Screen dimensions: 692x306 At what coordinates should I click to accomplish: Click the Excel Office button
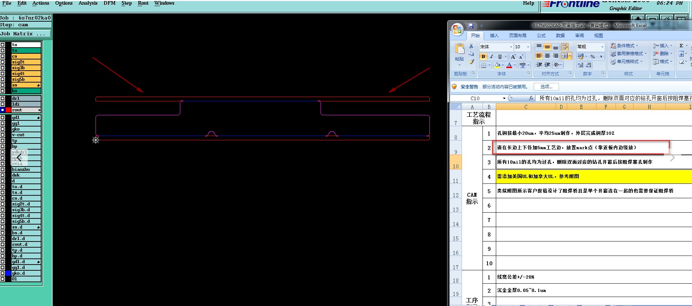pyautogui.click(x=457, y=29)
